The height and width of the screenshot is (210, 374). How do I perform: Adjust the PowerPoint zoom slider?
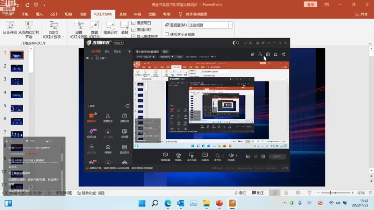point(331,193)
